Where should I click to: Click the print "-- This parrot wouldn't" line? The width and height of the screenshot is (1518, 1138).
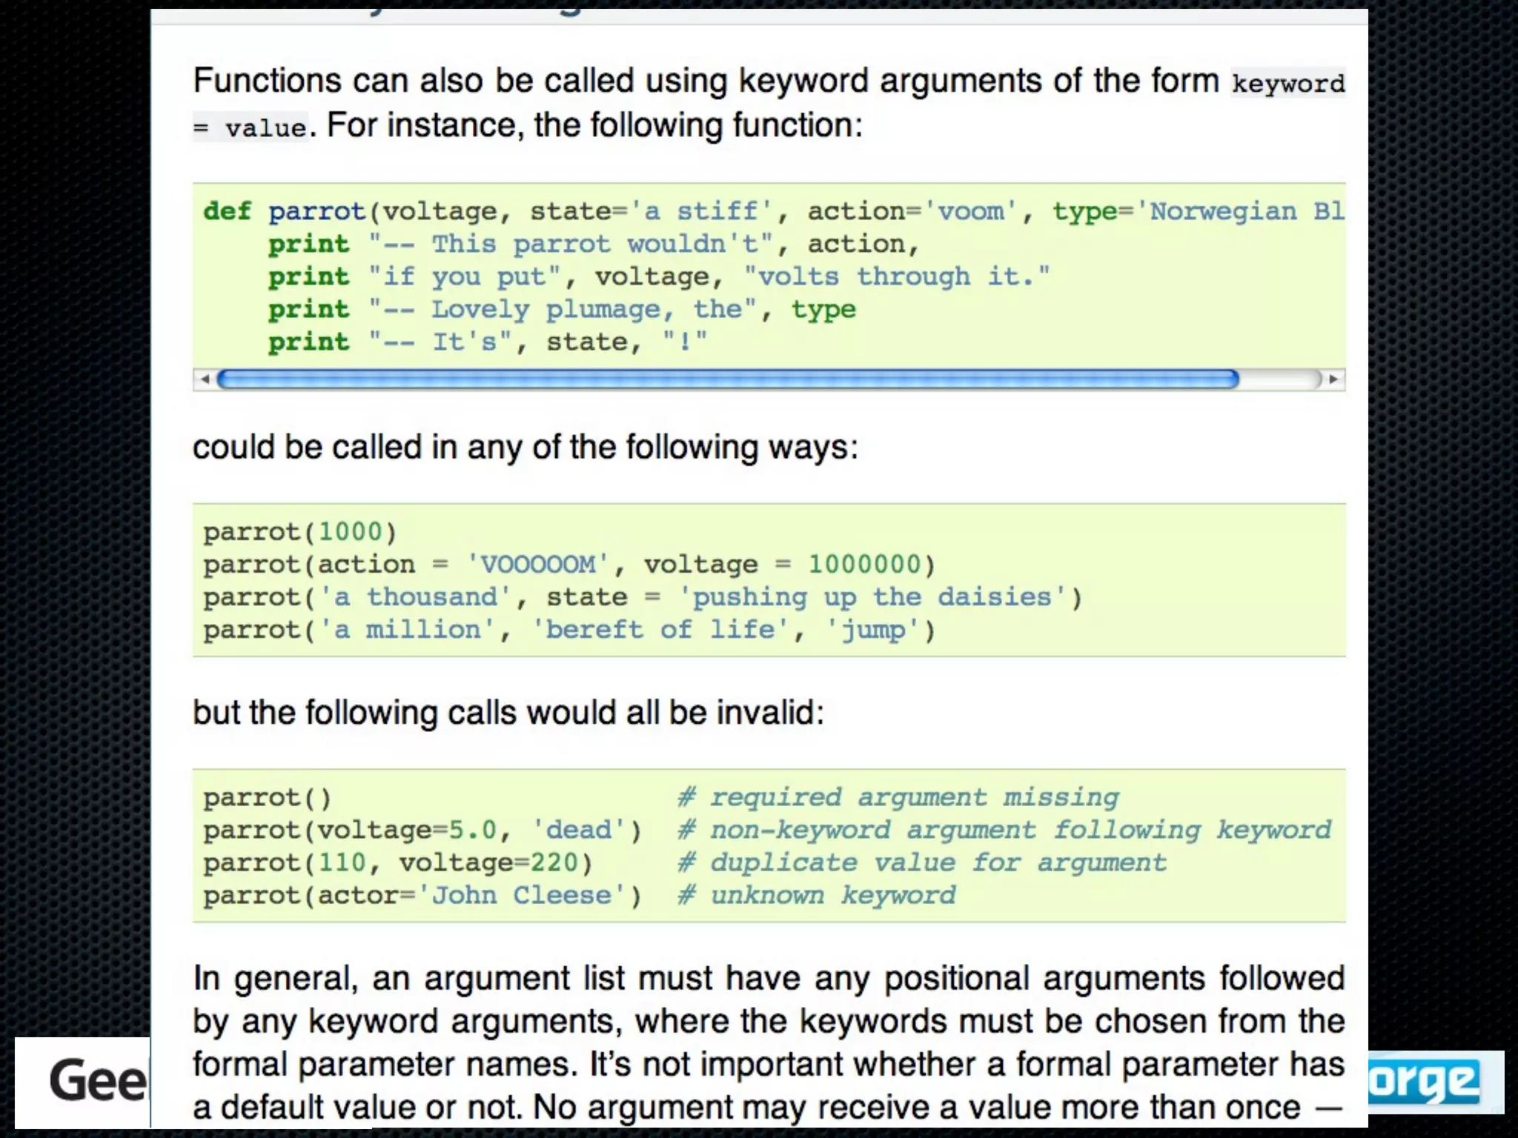593,244
